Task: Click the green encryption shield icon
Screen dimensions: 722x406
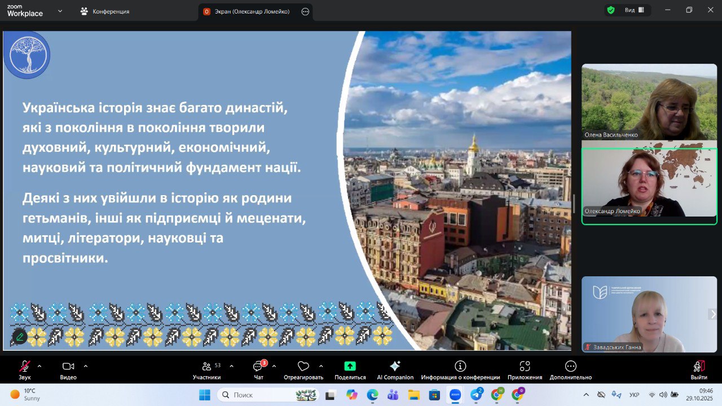Action: (611, 10)
